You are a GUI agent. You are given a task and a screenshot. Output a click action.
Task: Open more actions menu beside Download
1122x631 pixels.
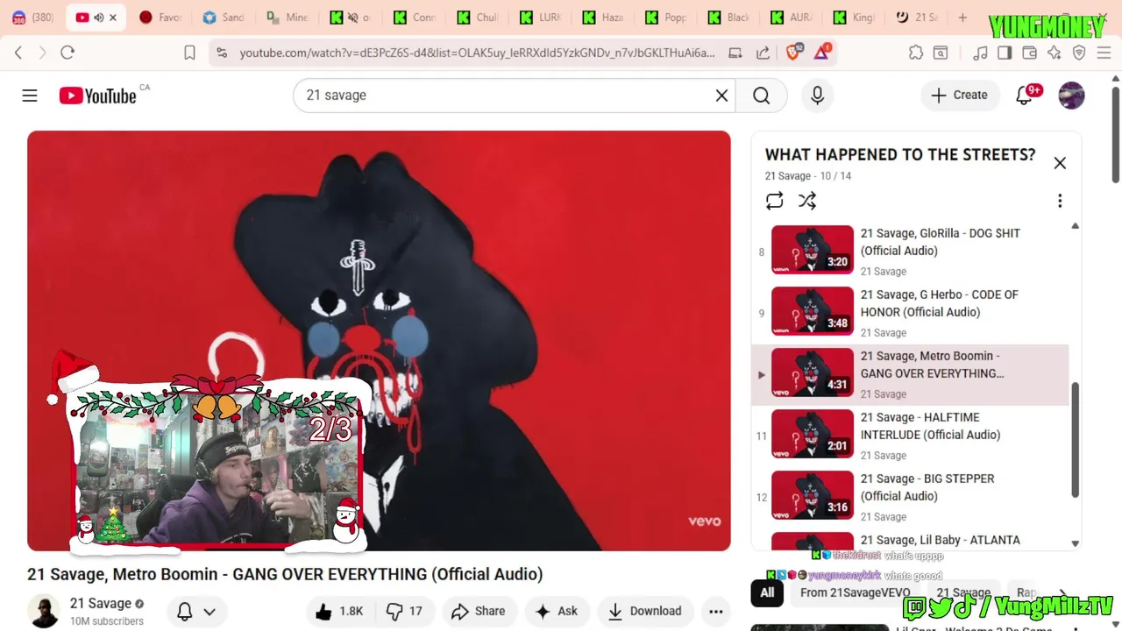[x=716, y=611]
